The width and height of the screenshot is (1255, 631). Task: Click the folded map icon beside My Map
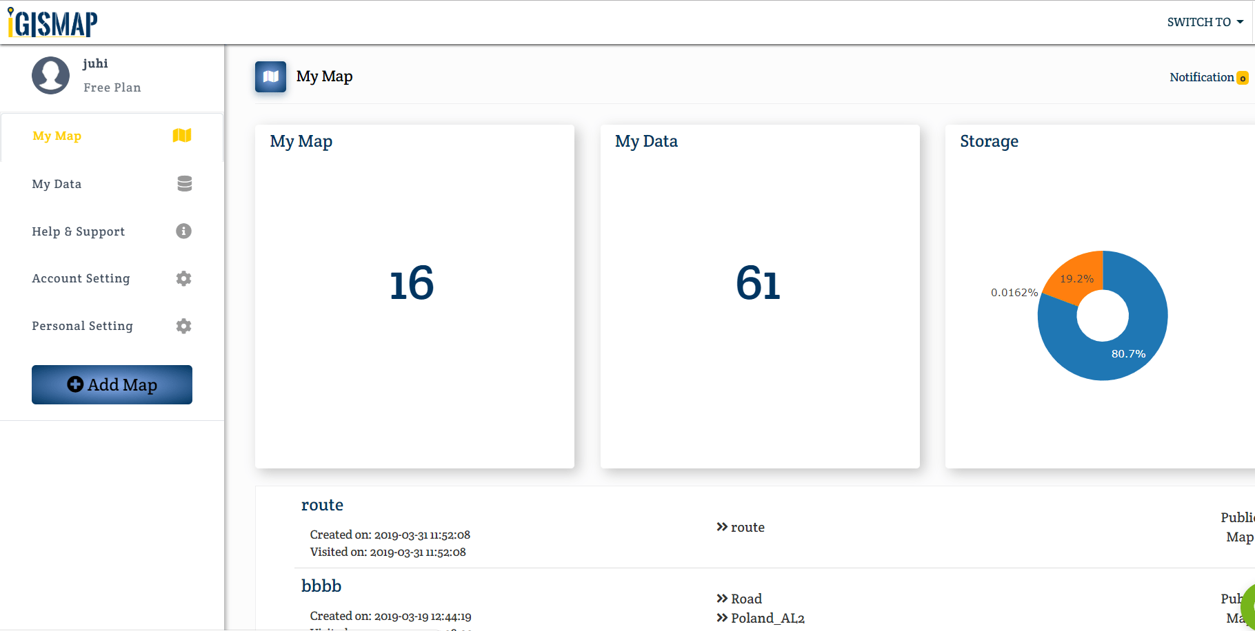pos(182,136)
